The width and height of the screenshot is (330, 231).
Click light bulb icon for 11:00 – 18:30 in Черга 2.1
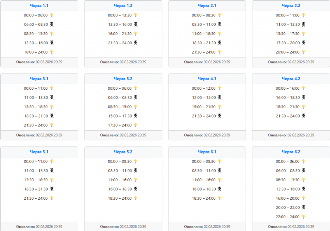click(x=219, y=34)
